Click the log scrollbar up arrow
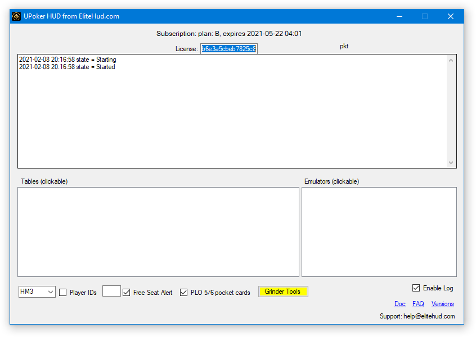This screenshot has height=337, width=476. tap(451, 60)
